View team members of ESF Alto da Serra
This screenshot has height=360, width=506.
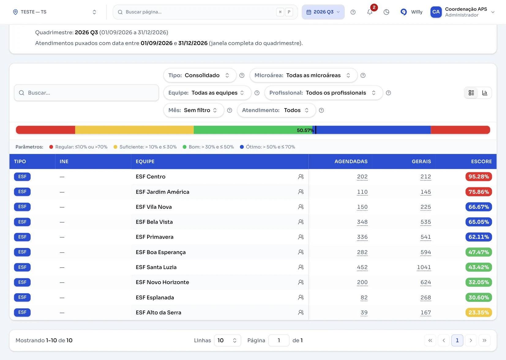click(301, 313)
